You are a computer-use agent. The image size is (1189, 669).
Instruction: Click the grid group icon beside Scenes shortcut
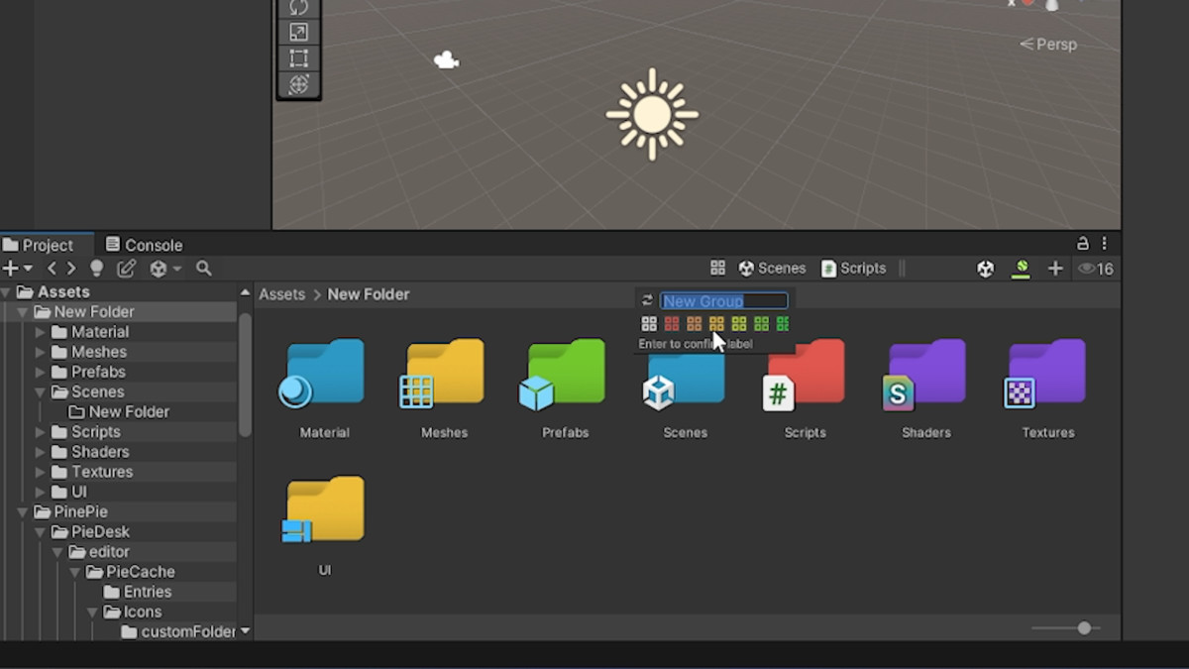(718, 268)
